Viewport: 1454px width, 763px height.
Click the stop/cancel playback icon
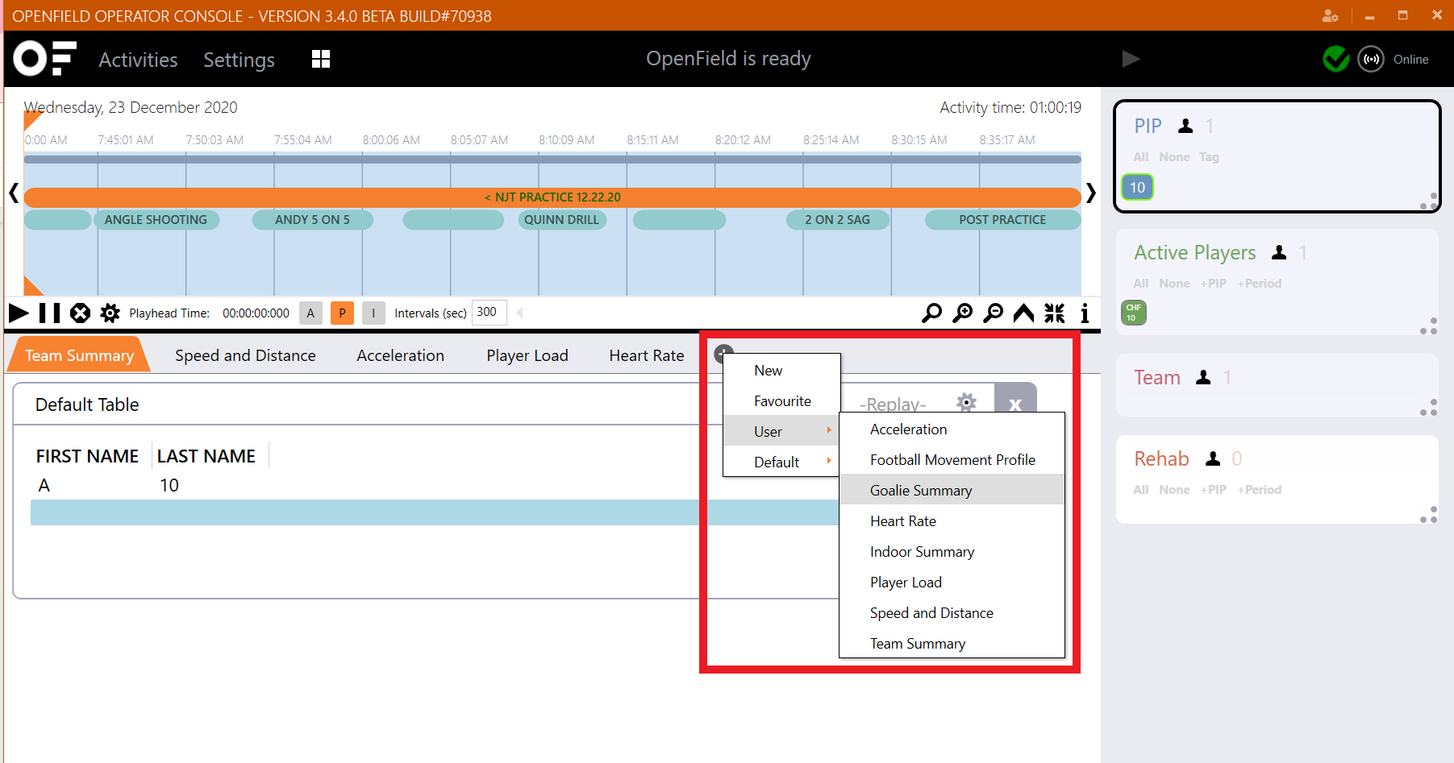(x=80, y=313)
